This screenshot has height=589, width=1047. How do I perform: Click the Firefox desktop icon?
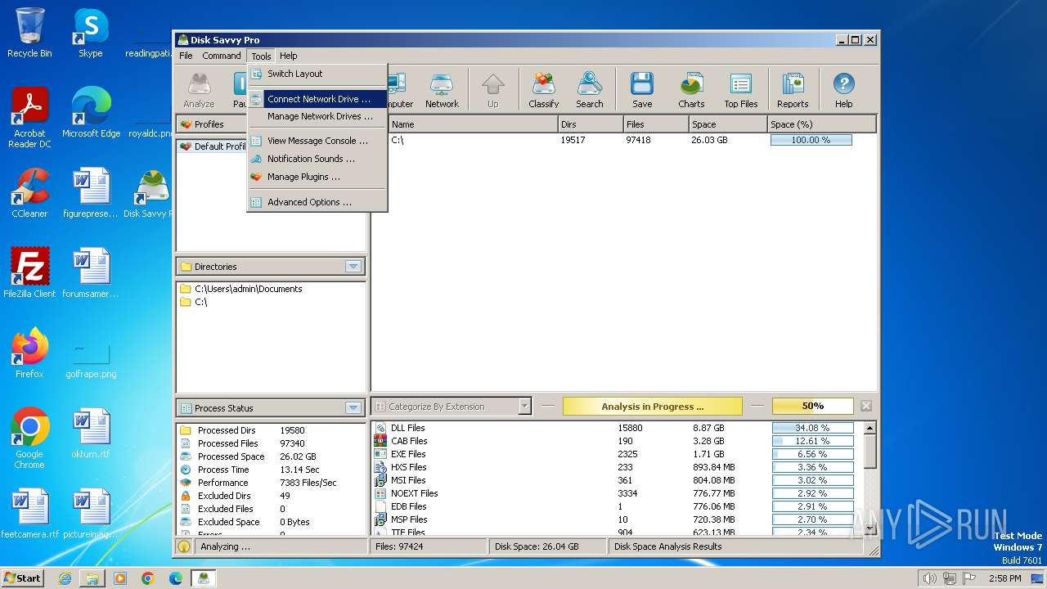(29, 353)
